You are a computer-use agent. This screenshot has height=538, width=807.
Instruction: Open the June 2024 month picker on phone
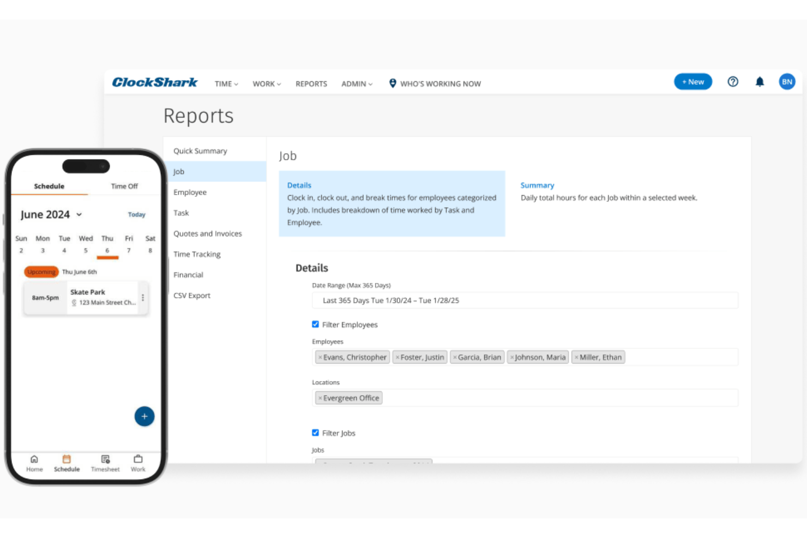(x=51, y=215)
